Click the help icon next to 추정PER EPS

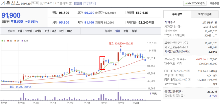click(182, 76)
